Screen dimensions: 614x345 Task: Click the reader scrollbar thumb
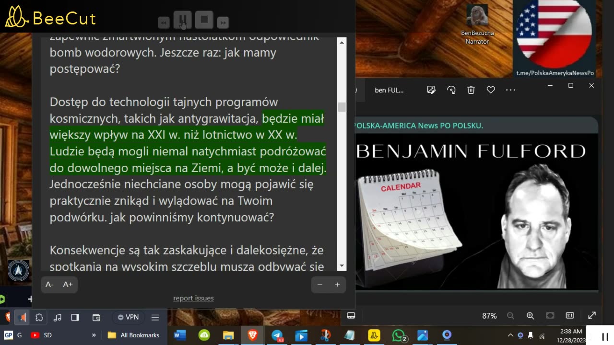pos(342,107)
